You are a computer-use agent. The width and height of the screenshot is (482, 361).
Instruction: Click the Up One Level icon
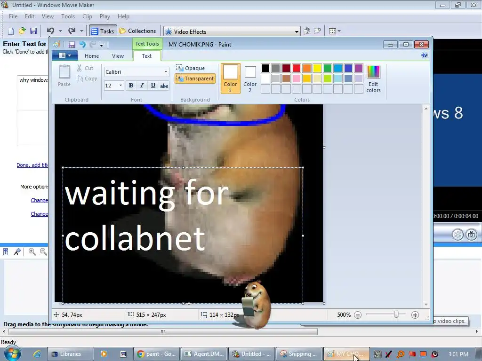[x=306, y=31]
